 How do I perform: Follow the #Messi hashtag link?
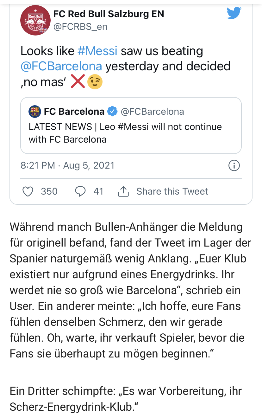pyautogui.click(x=97, y=51)
